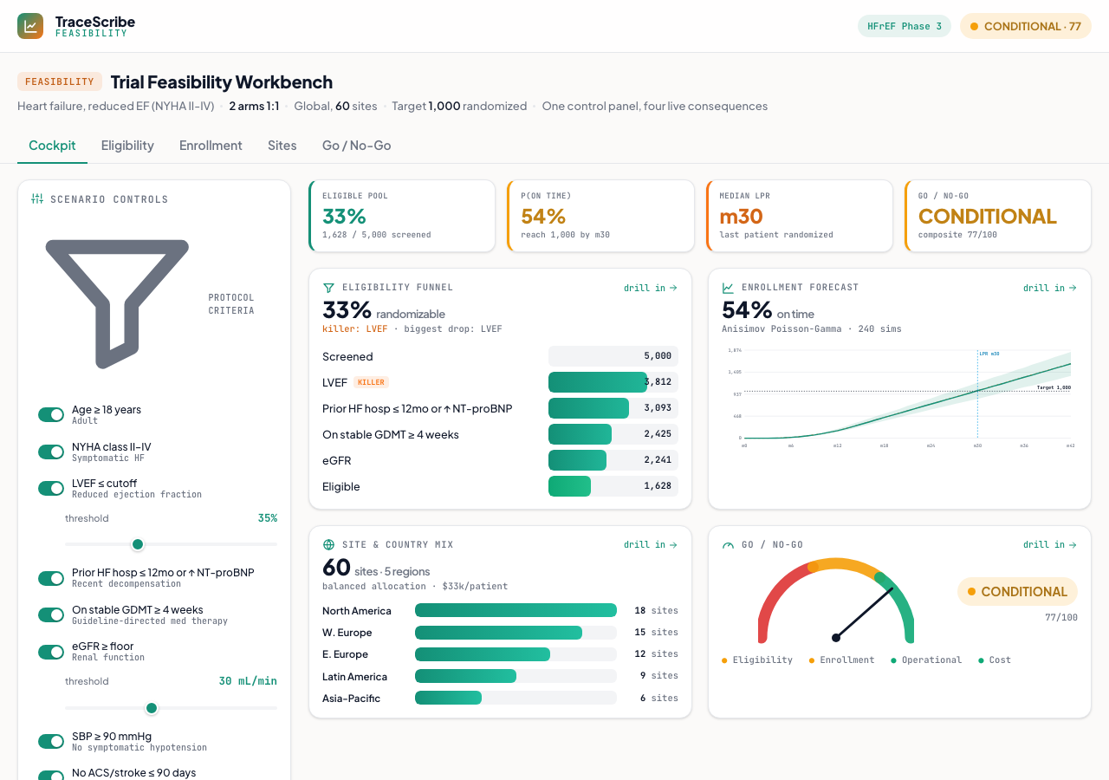Click the Go / No-Go gauge icon
The height and width of the screenshot is (780, 1109).
pyautogui.click(x=728, y=545)
